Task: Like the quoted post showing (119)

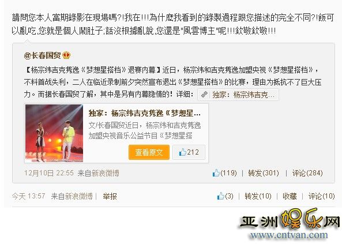Action: [224, 173]
